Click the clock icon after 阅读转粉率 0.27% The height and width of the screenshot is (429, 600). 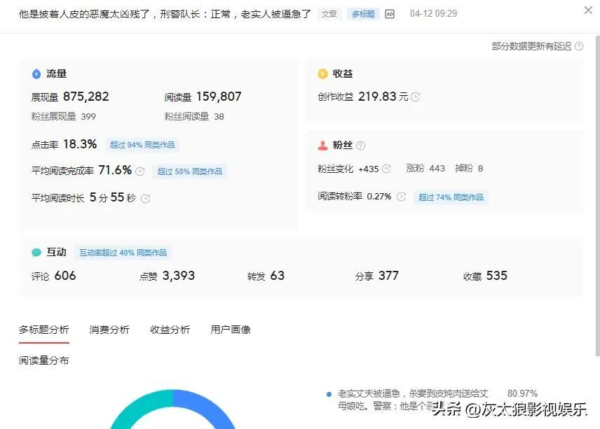(401, 197)
